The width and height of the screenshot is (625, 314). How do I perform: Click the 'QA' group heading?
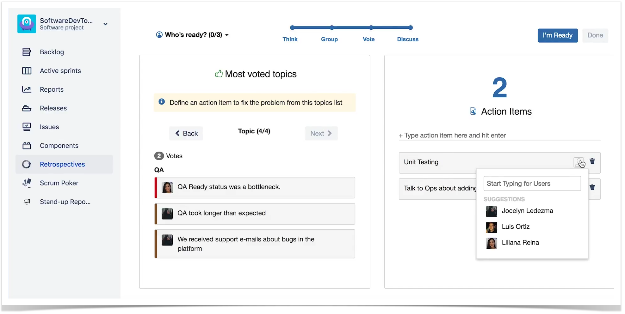[159, 170]
